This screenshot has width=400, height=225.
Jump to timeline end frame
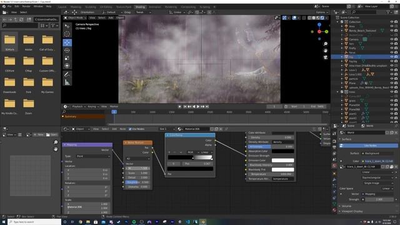click(207, 106)
